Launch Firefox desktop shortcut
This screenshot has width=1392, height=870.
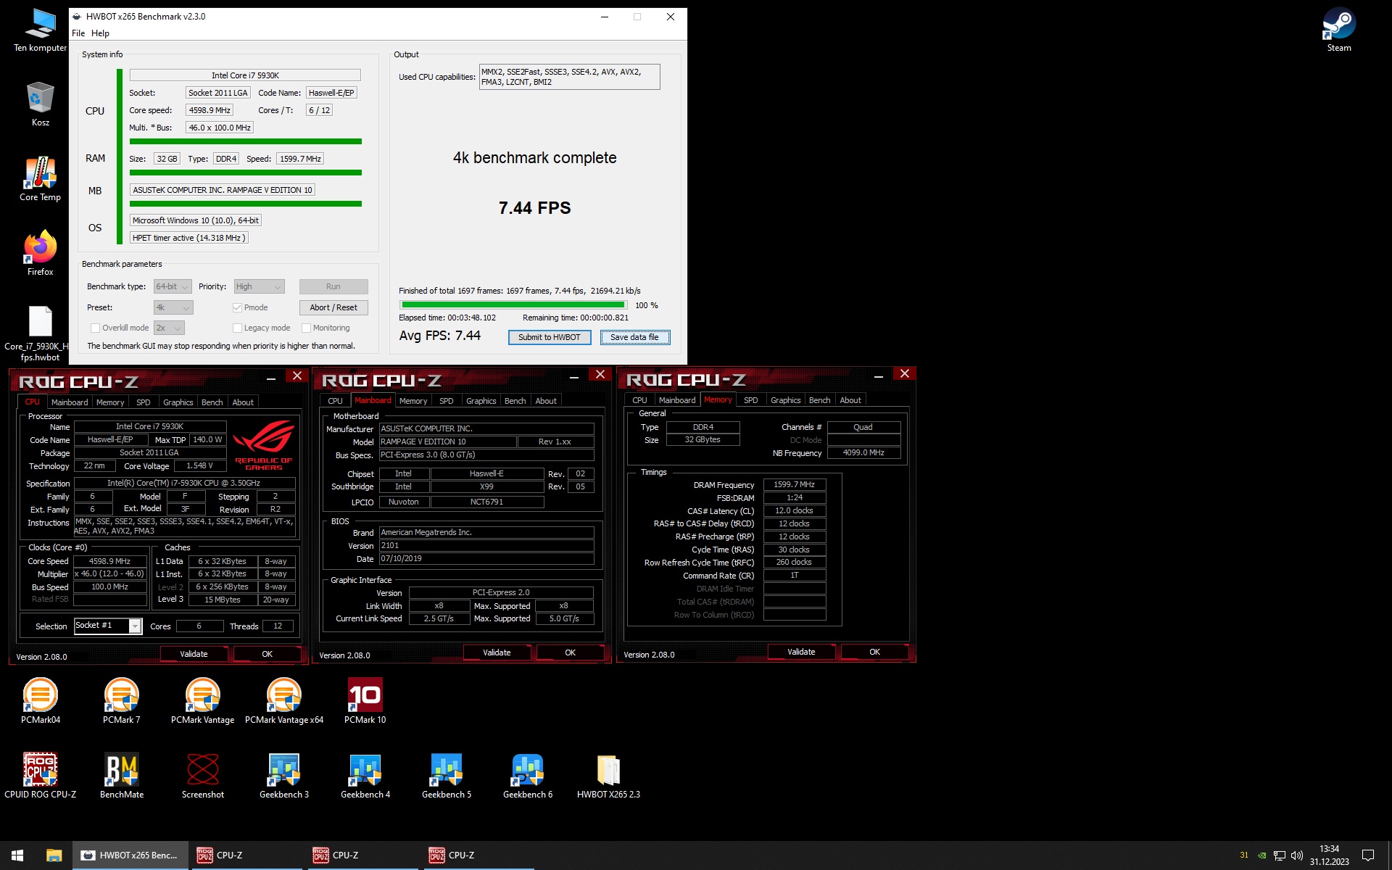pos(40,253)
